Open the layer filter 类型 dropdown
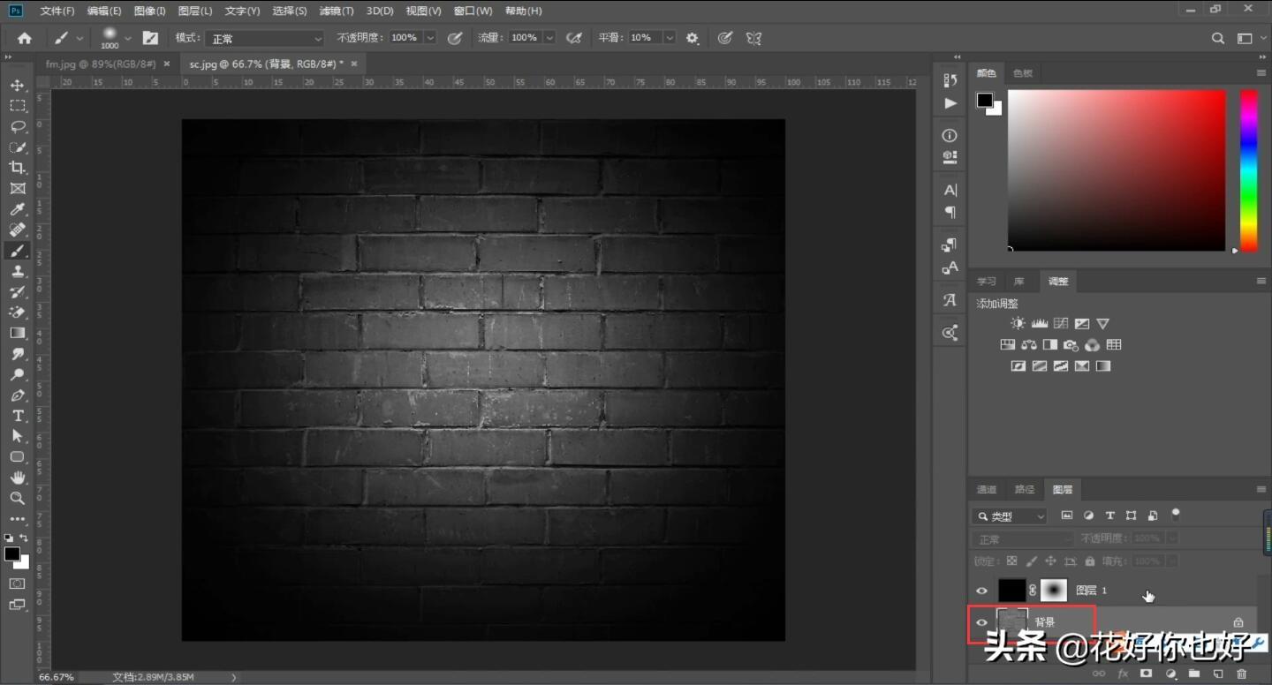This screenshot has height=685, width=1272. (1010, 516)
